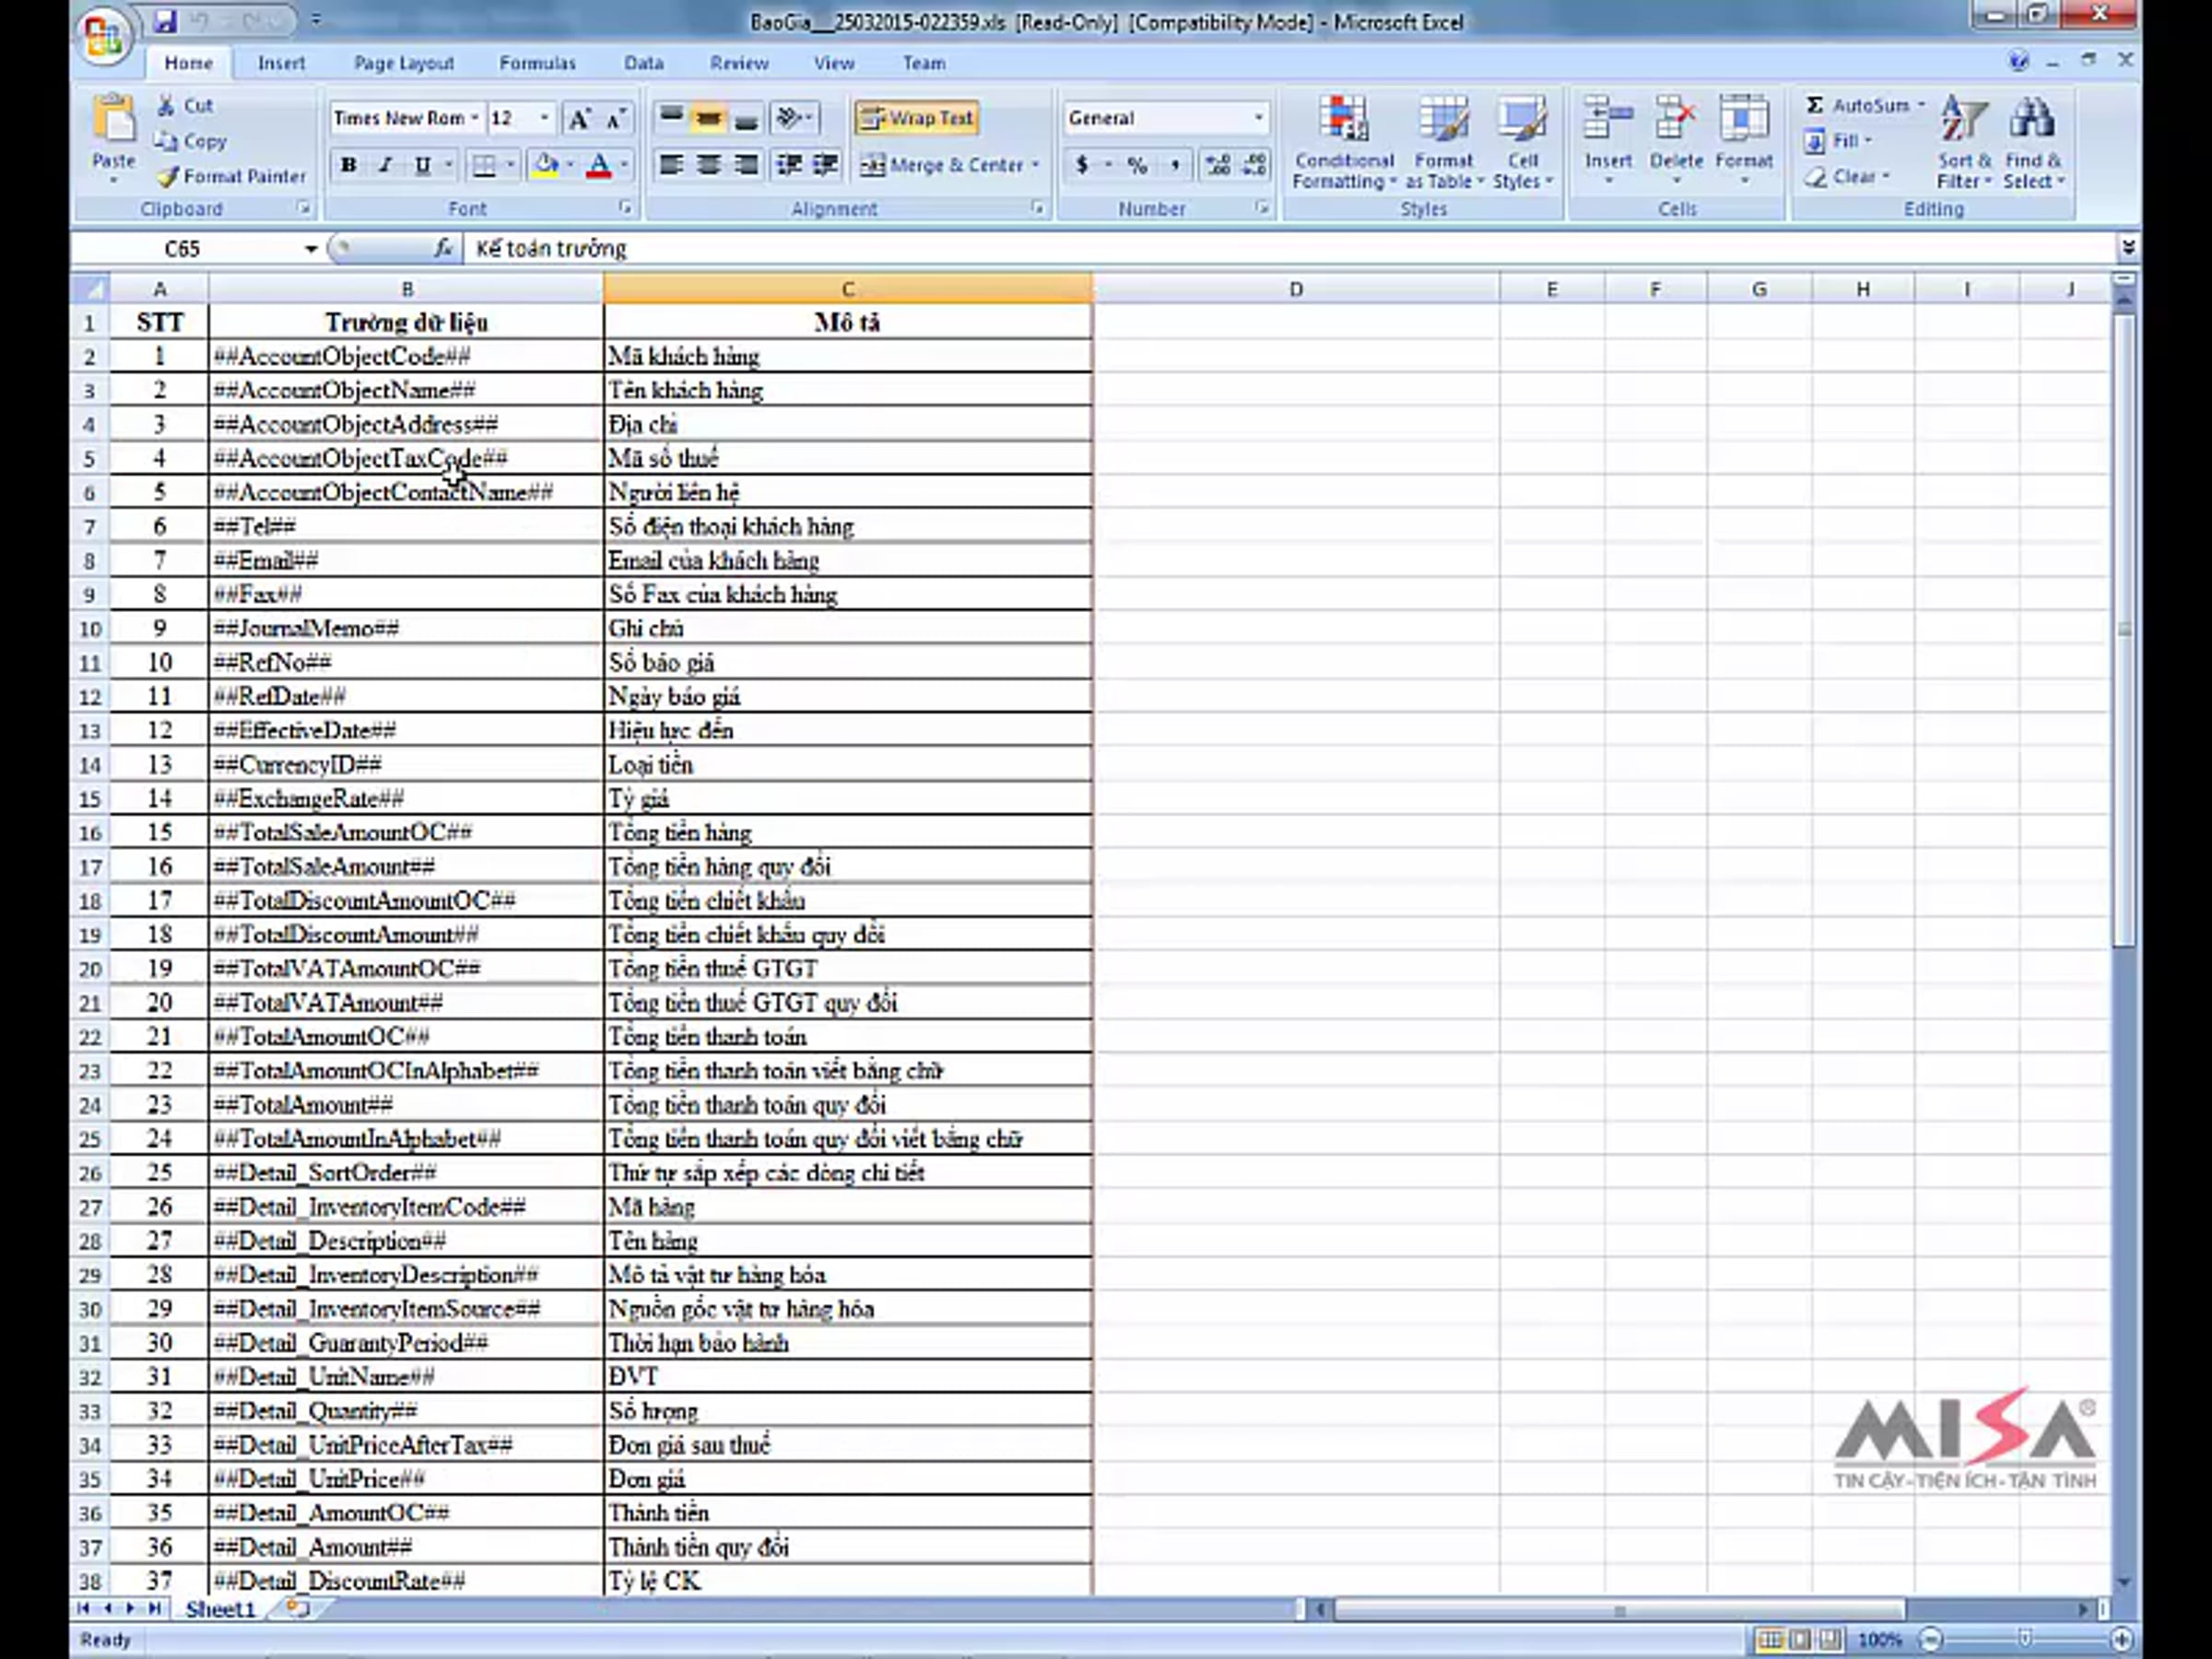Open the Page Layout tab
Viewport: 2212px width, 1659px height.
pos(404,63)
